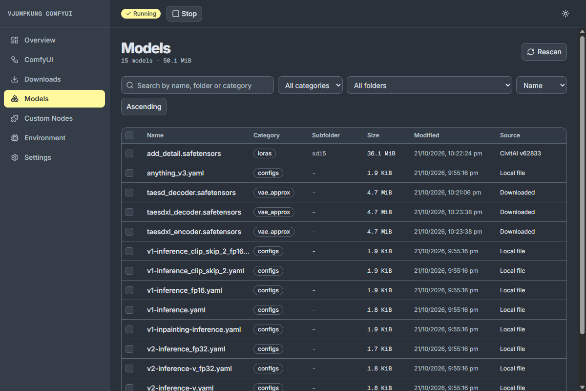Viewport: 586px width, 391px height.
Task: Click the CivitAI v62833 source cell
Action: pos(521,153)
